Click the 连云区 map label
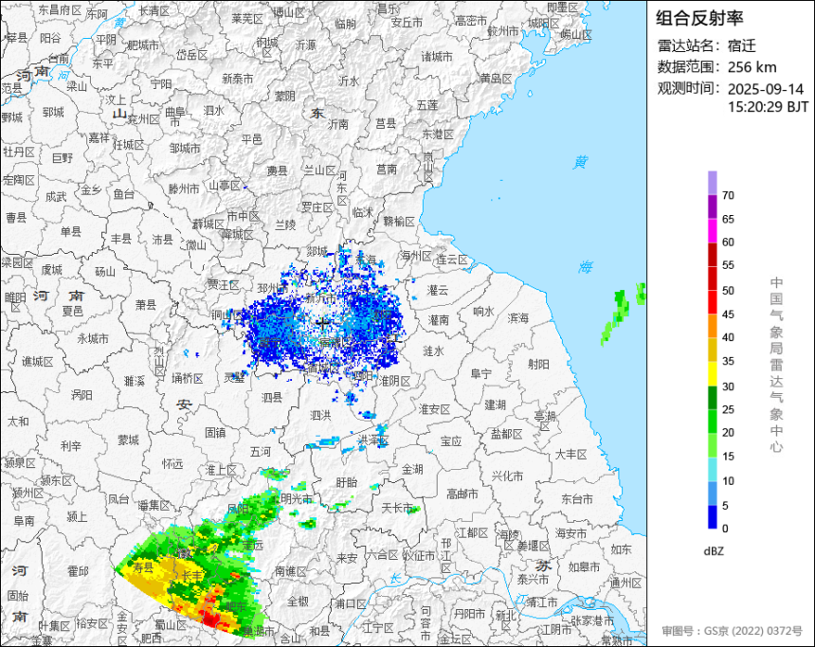The image size is (815, 647). click(452, 260)
